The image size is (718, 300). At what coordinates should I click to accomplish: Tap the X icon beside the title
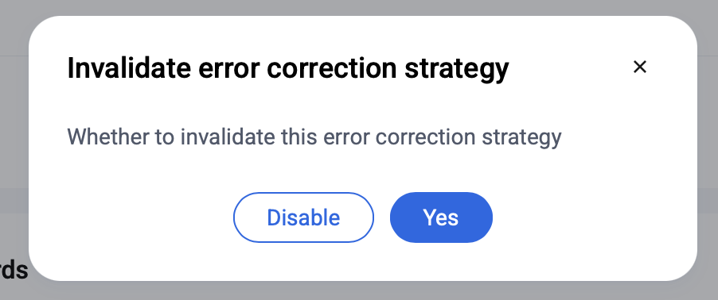point(639,67)
